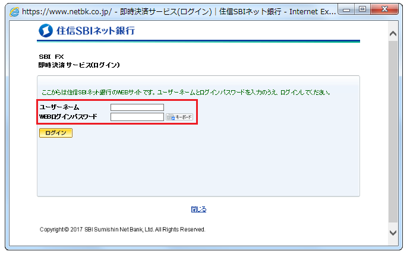Screen dimensions: 410x267
Task: Click the Copyright 2017 SBI Sumishin footer text
Action: click(x=122, y=230)
